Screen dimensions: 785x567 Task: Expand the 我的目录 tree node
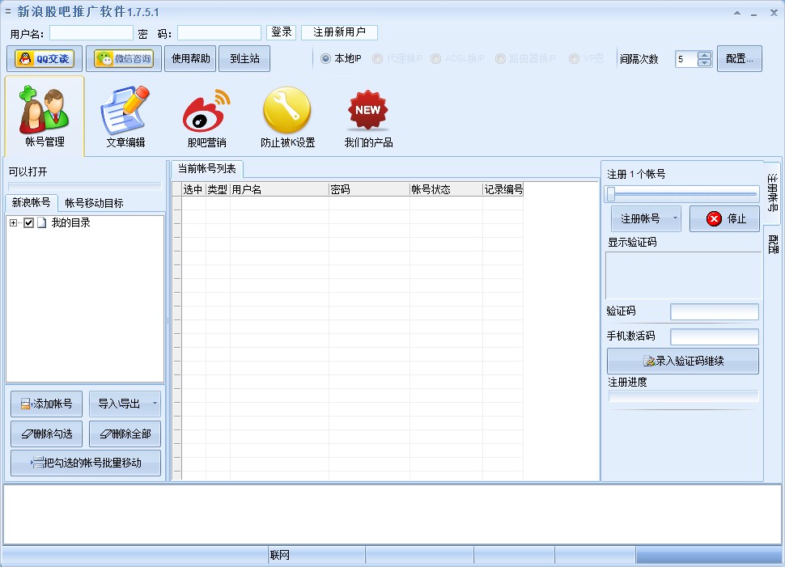[x=14, y=223]
